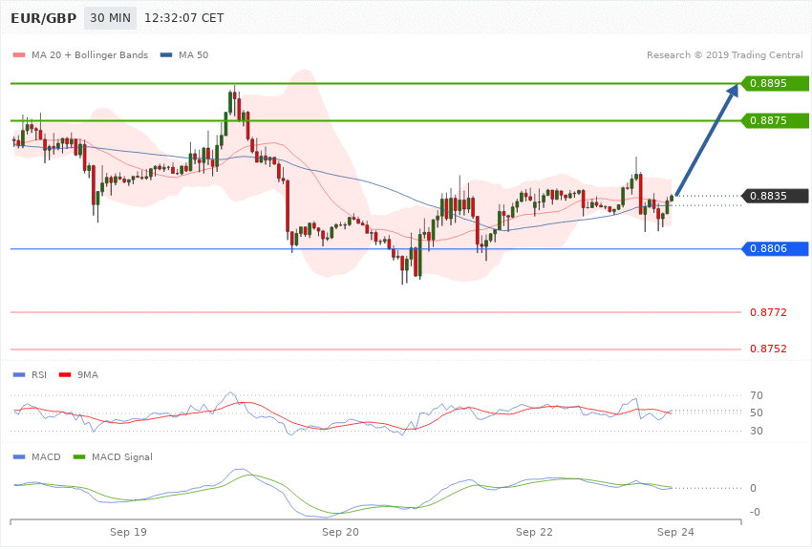812x550 pixels.
Task: Select the 0.8806 pivot price tag
Action: [x=776, y=249]
